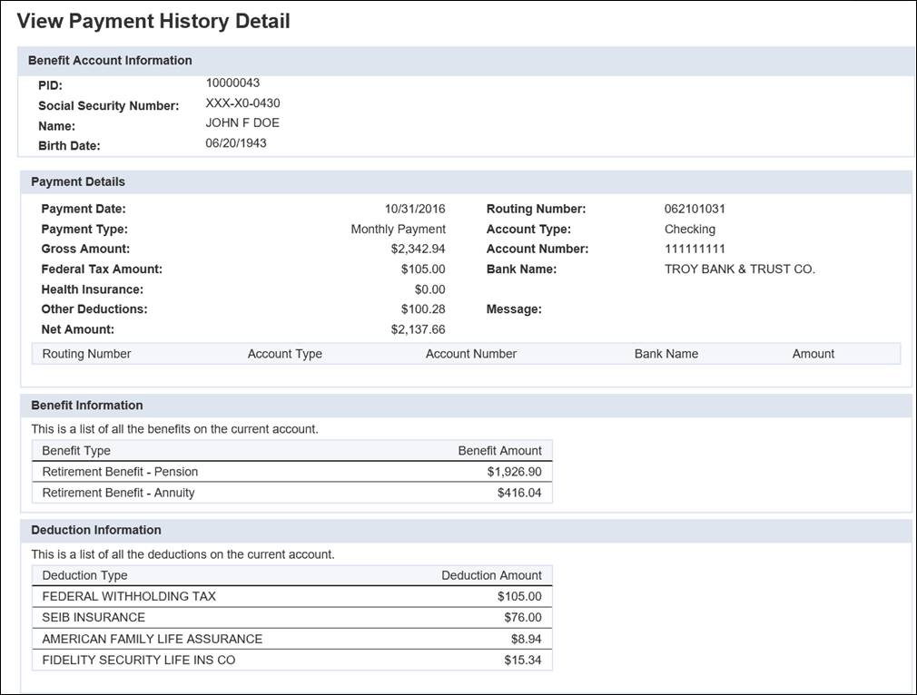
Task: Click deduction amount $15.34
Action: pyautogui.click(x=523, y=660)
